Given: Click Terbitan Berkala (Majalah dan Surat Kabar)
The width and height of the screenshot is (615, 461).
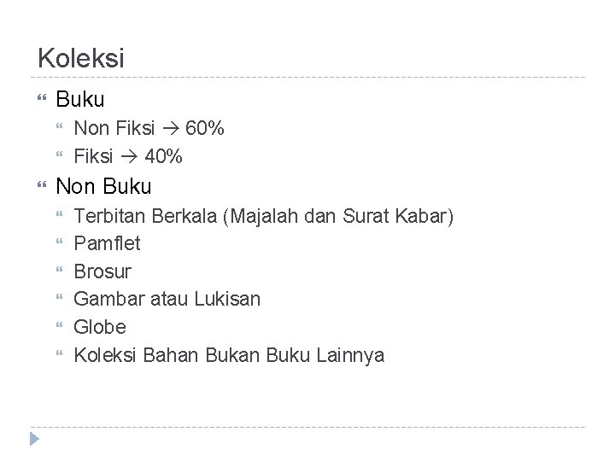Looking at the screenshot, I should 264,216.
